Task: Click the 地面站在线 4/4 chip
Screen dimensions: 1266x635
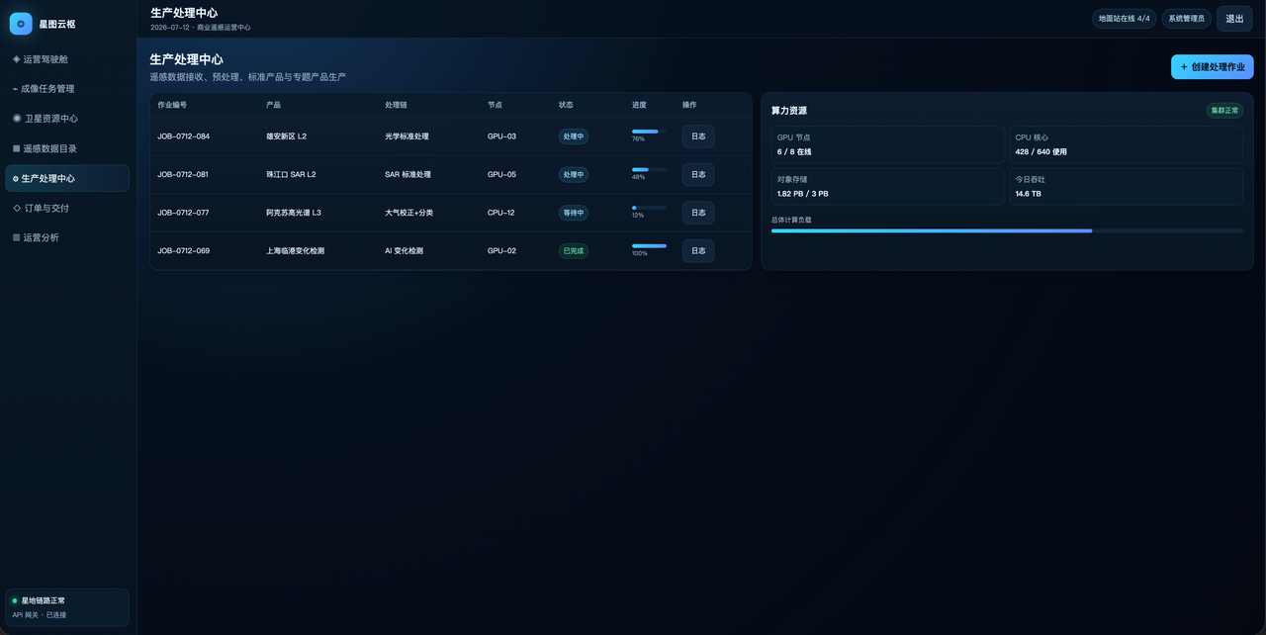Action: (x=1124, y=19)
